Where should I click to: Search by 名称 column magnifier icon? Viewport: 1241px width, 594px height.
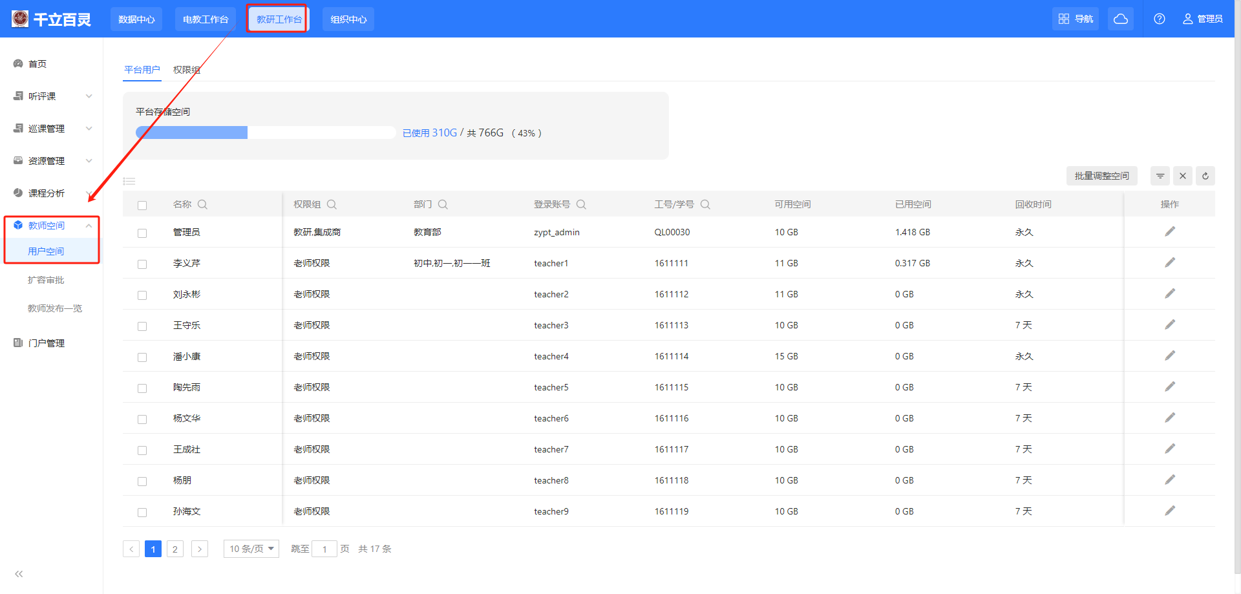(202, 204)
